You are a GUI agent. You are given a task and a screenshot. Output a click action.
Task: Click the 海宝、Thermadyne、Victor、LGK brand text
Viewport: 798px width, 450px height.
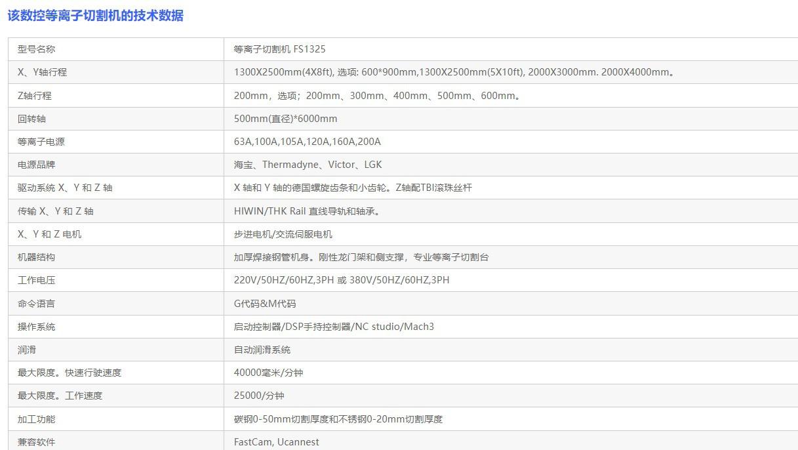click(308, 165)
